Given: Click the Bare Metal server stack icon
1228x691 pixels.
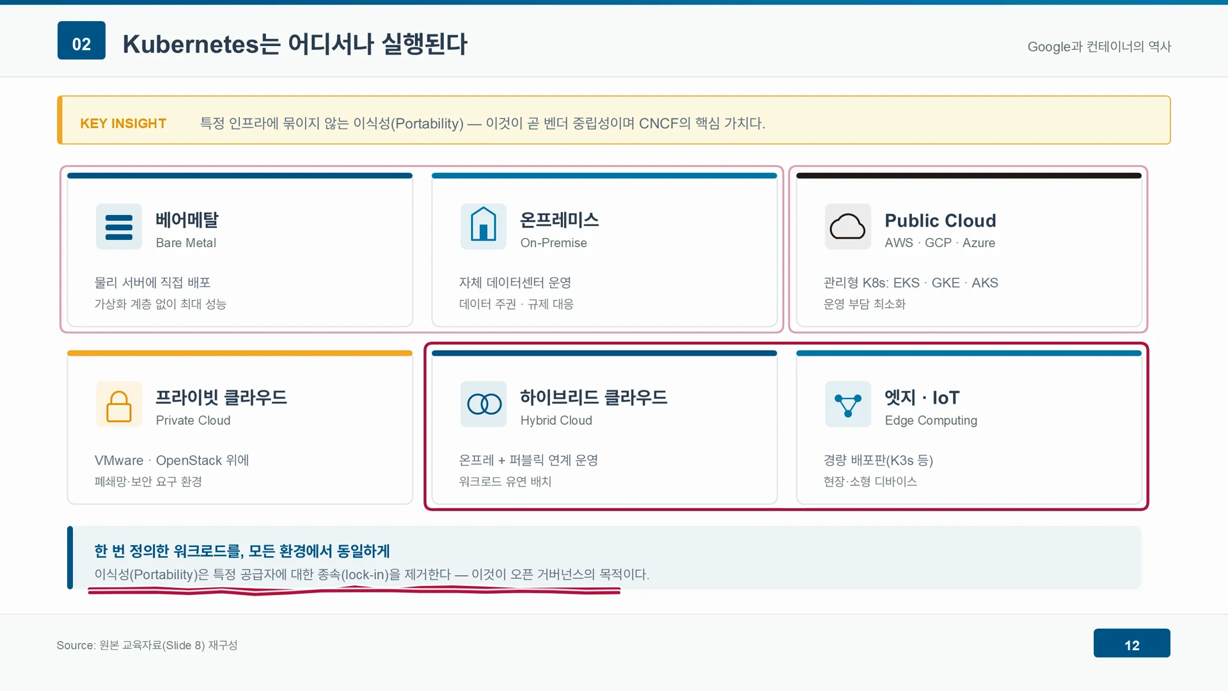Looking at the screenshot, I should (119, 226).
